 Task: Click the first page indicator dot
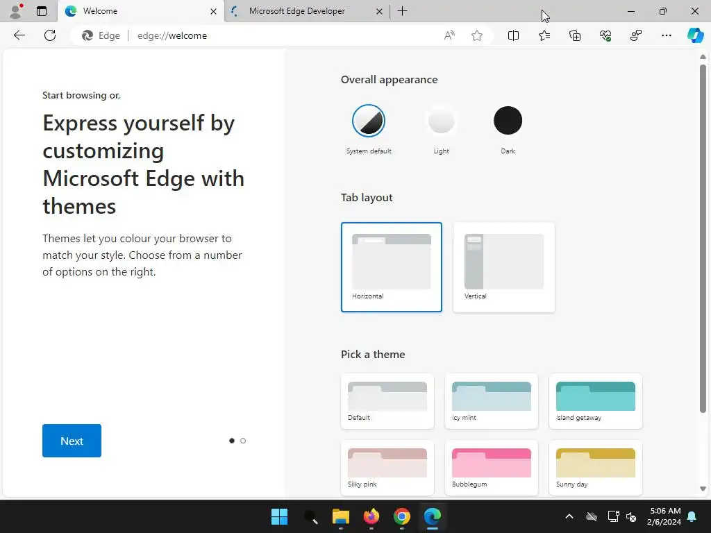click(232, 441)
